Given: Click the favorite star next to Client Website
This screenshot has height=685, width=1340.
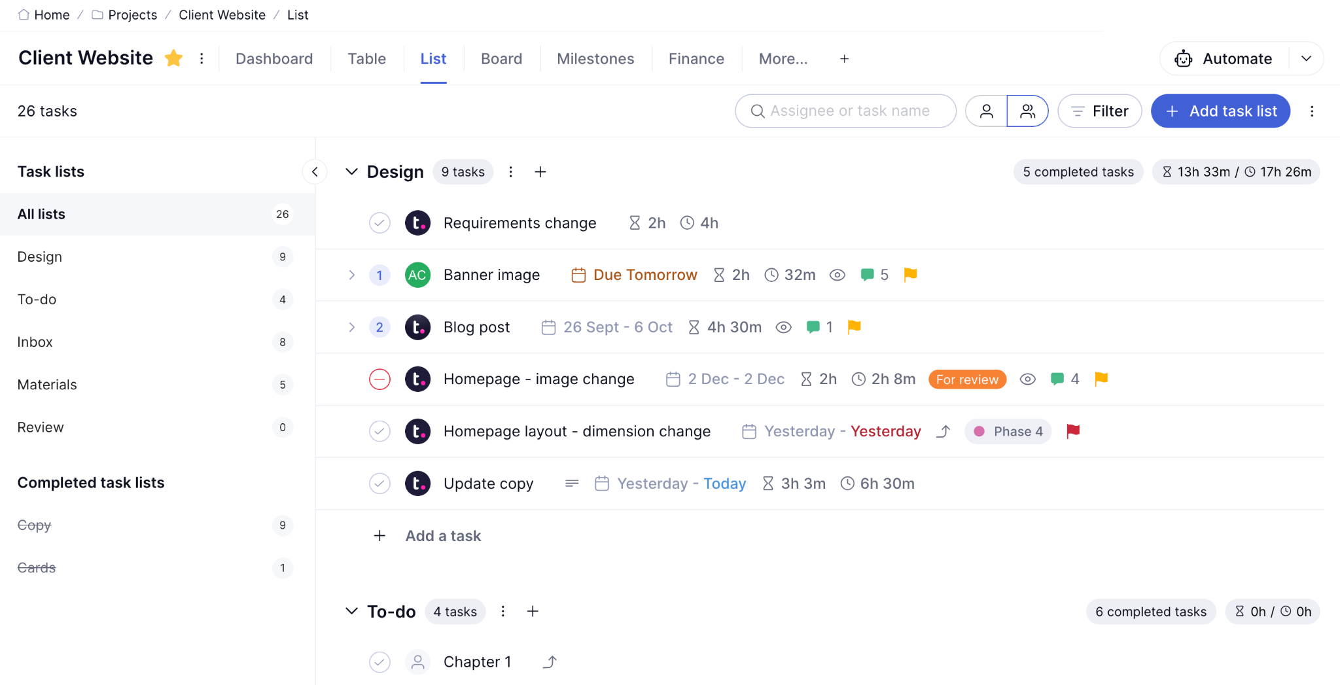Looking at the screenshot, I should pyautogui.click(x=173, y=58).
